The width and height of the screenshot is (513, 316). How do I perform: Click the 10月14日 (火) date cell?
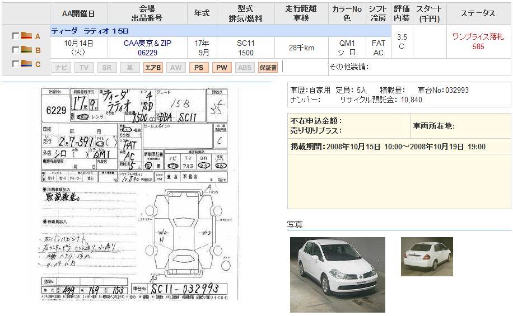click(78, 48)
